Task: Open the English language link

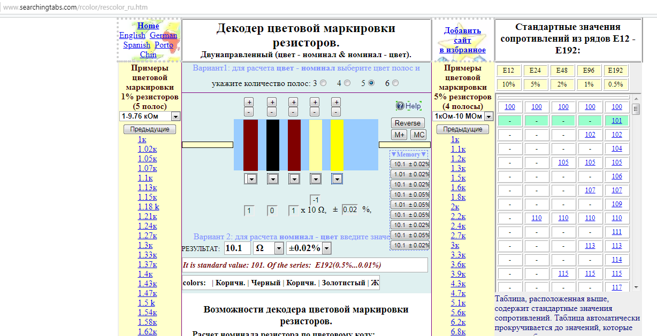Action: (132, 35)
